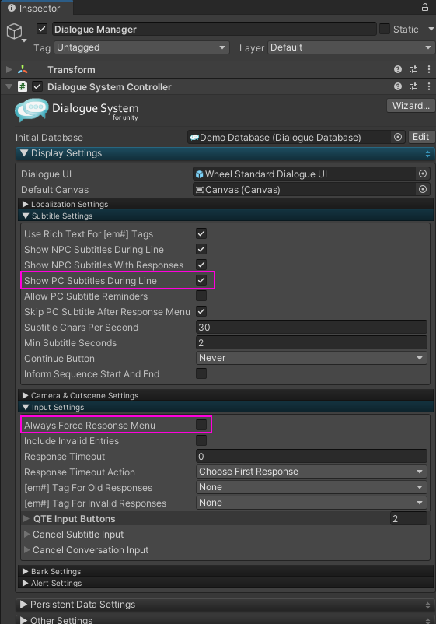Collapse the Input Settings foldout

tap(26, 407)
